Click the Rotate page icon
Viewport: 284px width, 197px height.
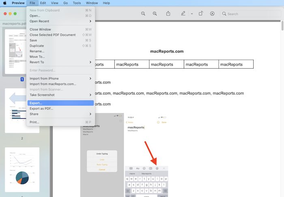pos(201,13)
